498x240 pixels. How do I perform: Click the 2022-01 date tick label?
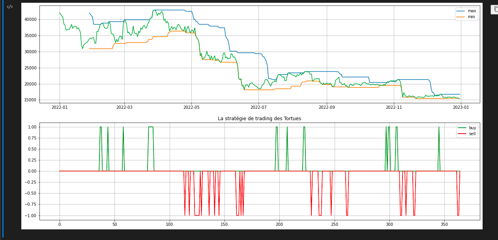[60, 107]
